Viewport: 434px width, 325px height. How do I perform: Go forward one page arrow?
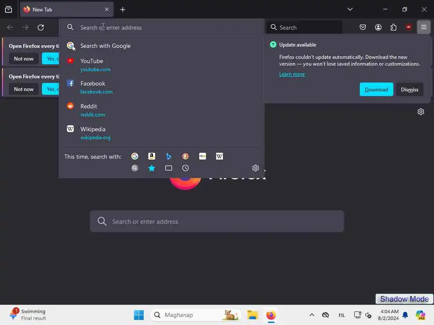pyautogui.click(x=25, y=28)
